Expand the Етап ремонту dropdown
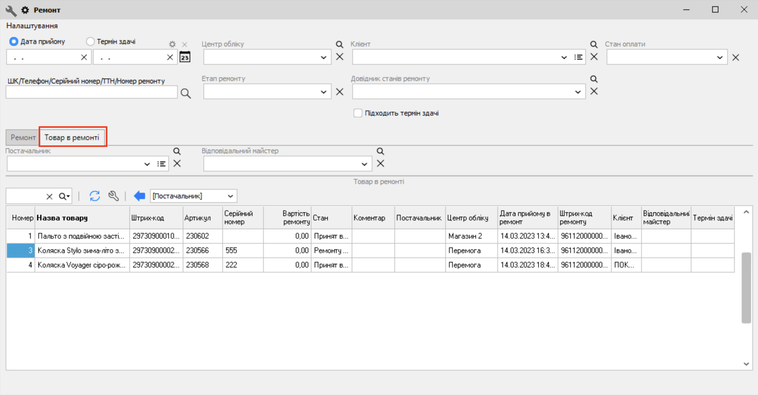The height and width of the screenshot is (395, 758). (323, 92)
